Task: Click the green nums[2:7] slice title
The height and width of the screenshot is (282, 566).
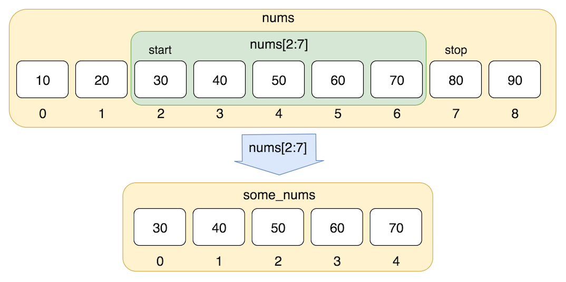Action: coord(279,45)
